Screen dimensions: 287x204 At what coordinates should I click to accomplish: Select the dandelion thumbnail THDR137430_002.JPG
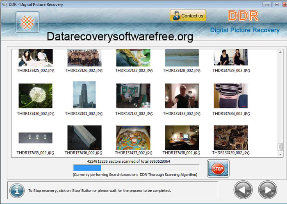tap(35, 96)
